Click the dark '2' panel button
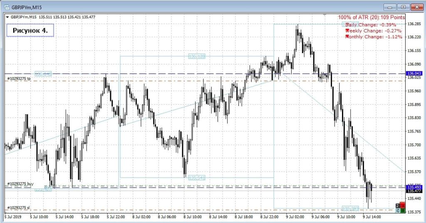426x223 pixels. (x=398, y=206)
